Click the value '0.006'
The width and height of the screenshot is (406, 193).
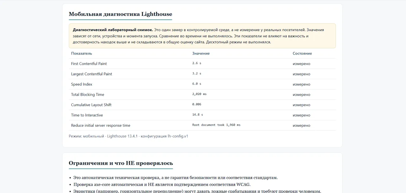coord(197,104)
